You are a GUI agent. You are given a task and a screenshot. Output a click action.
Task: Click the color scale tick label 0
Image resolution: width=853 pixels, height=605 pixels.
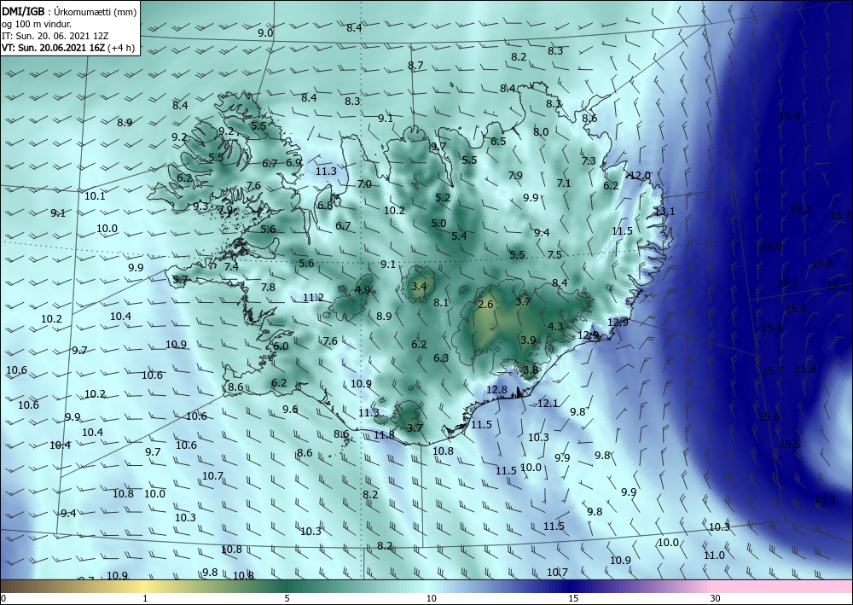pyautogui.click(x=3, y=598)
